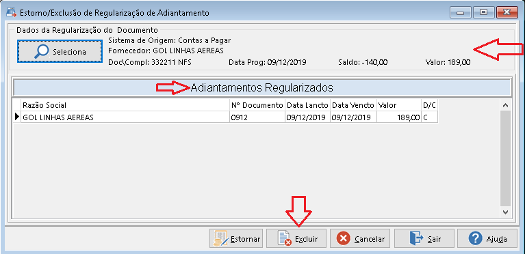Click the Data Lancto column header
Image resolution: width=525 pixels, height=254 pixels.
point(308,105)
